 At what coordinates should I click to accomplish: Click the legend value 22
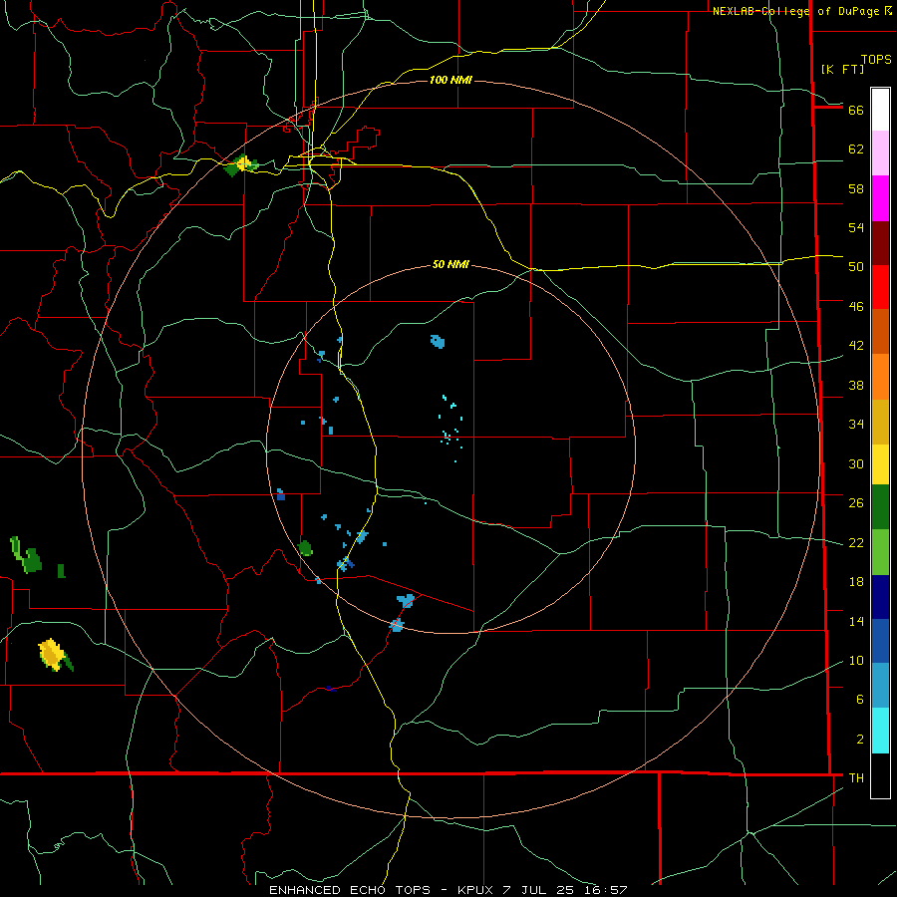point(856,542)
